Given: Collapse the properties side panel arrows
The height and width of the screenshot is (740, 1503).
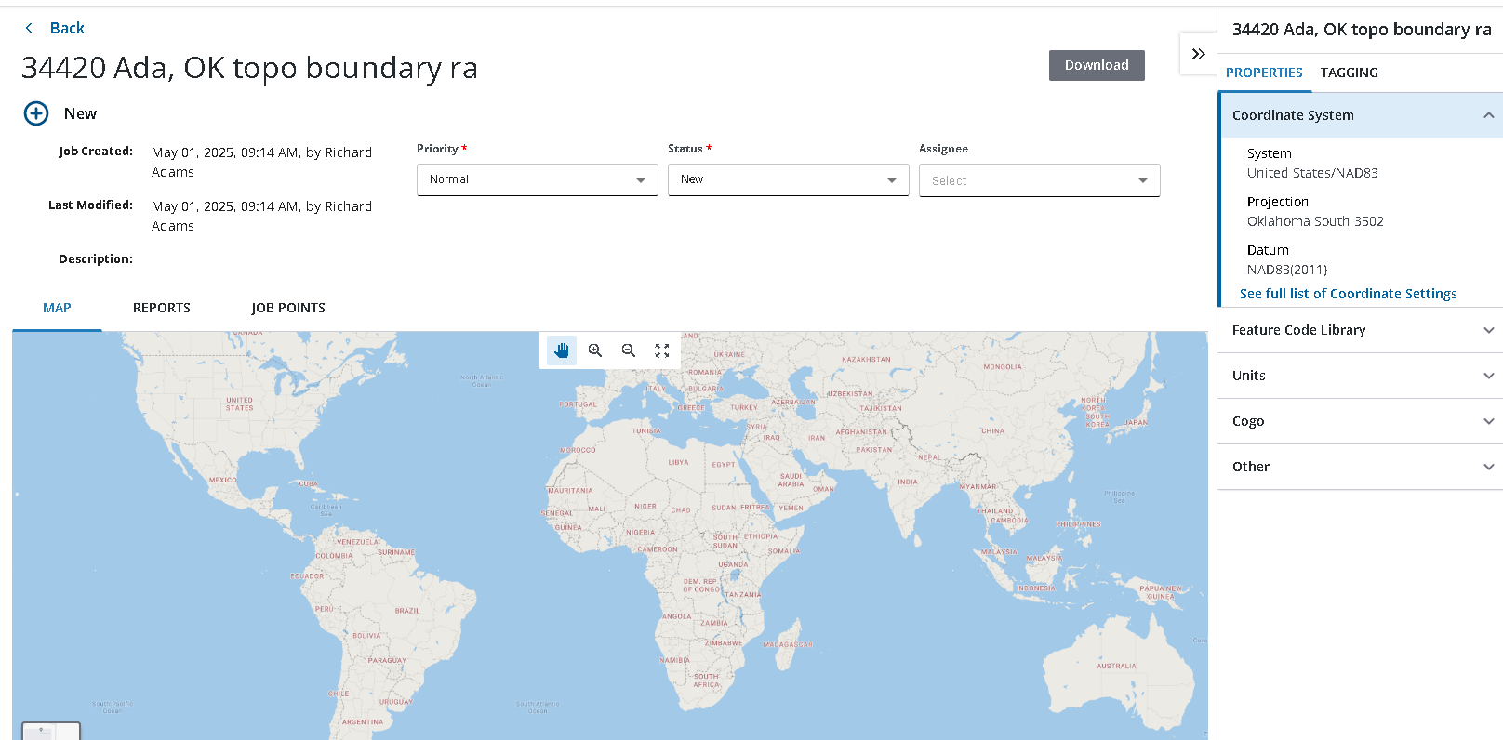Looking at the screenshot, I should [1199, 54].
